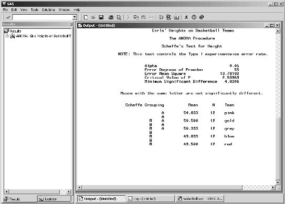The width and height of the screenshot is (285, 204).
Task: Click the team name 'gold'
Action: click(229, 121)
